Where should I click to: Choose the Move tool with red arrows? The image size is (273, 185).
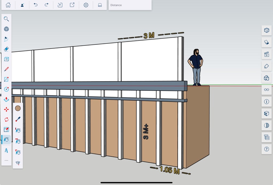click(6, 110)
